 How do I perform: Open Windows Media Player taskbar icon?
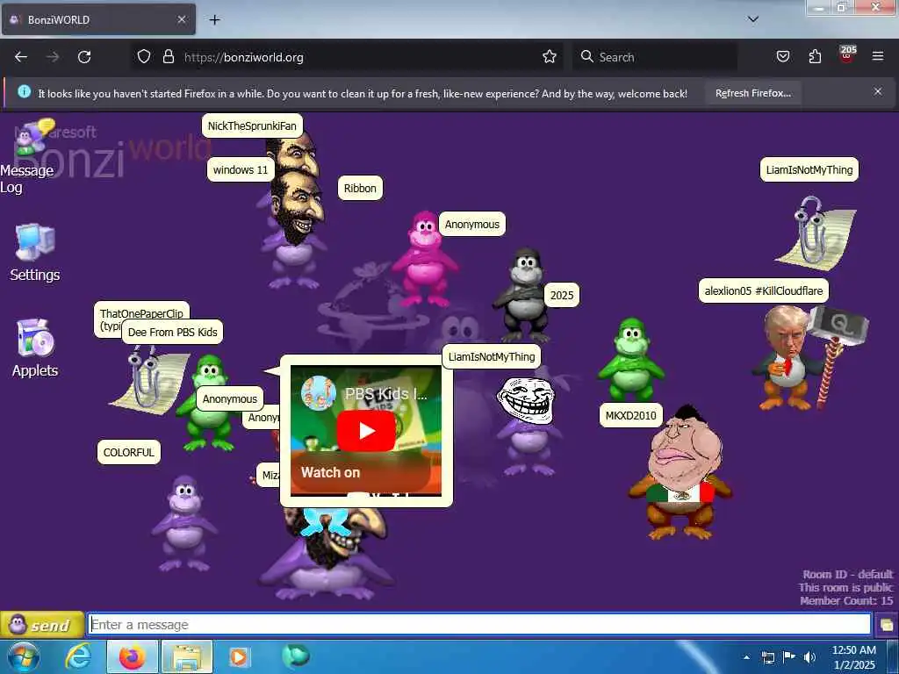click(x=239, y=657)
